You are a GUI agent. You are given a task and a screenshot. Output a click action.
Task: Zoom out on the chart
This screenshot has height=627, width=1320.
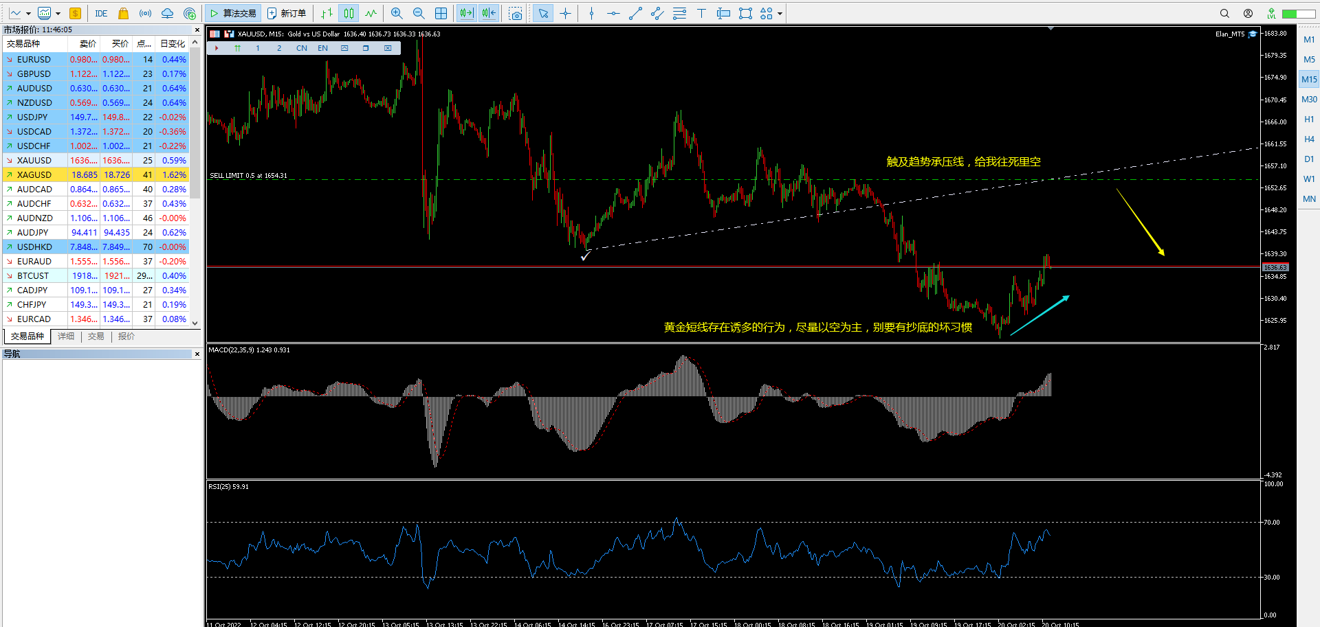pyautogui.click(x=419, y=13)
